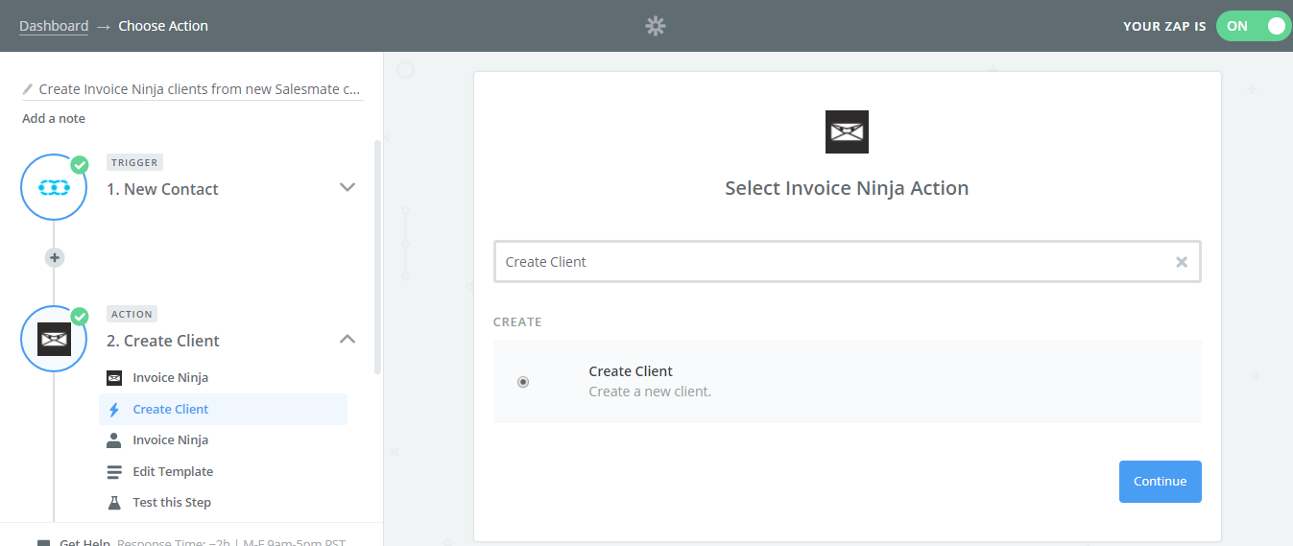Screen dimensions: 1293x546
Task: Open the Invoice Ninja account substep
Action: 171,440
